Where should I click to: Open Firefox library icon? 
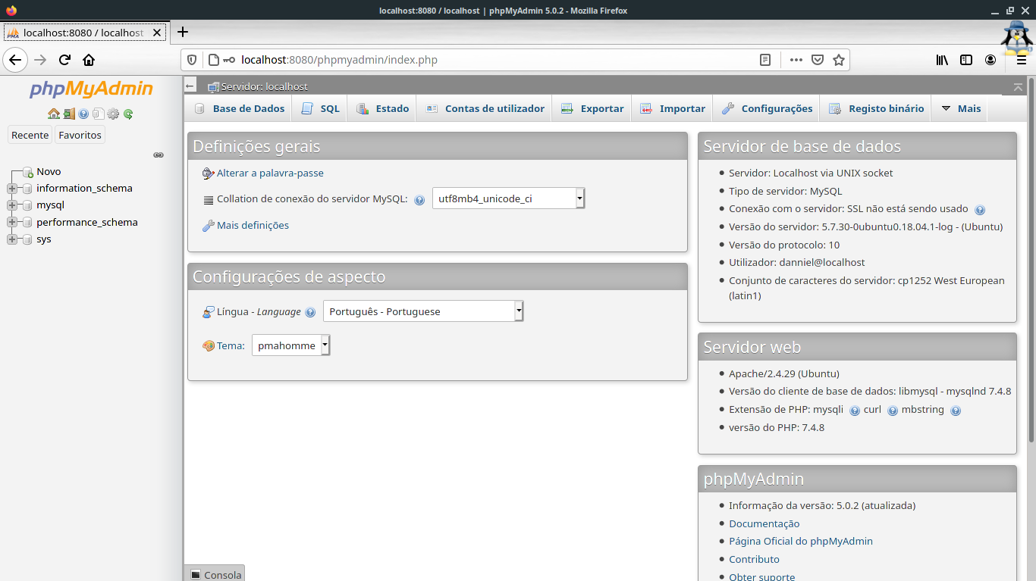tap(942, 60)
